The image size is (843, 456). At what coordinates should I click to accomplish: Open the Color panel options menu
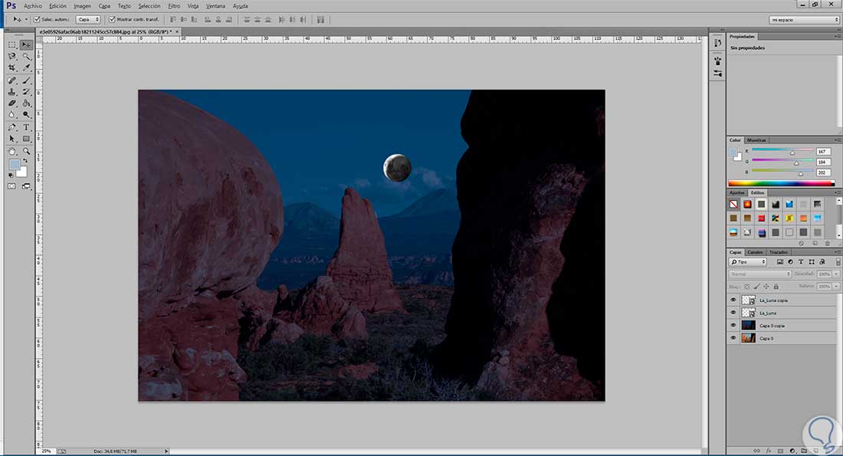[838, 140]
